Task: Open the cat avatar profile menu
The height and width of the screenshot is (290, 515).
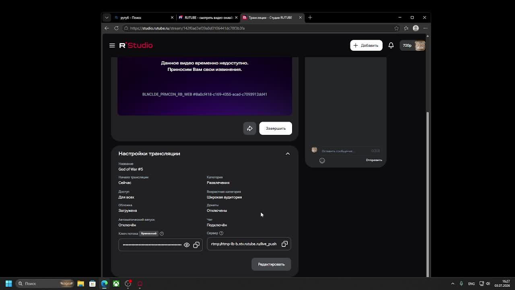Action: (x=420, y=46)
